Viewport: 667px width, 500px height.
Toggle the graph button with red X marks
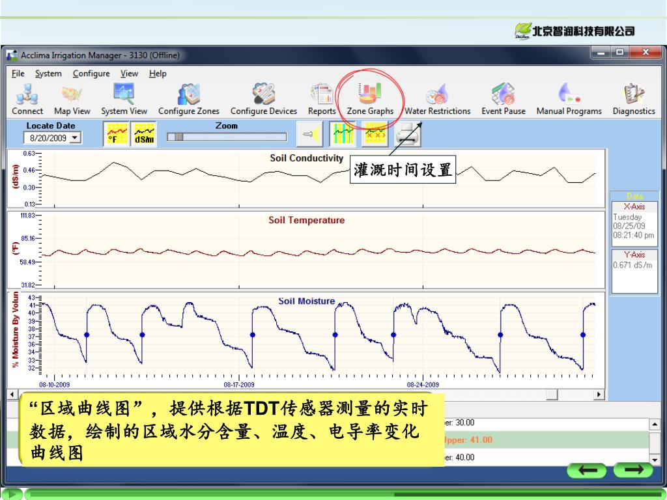coord(375,134)
